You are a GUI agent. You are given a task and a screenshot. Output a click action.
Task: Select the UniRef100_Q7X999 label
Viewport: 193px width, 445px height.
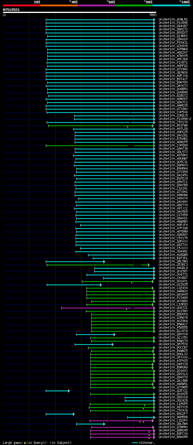[173, 172]
